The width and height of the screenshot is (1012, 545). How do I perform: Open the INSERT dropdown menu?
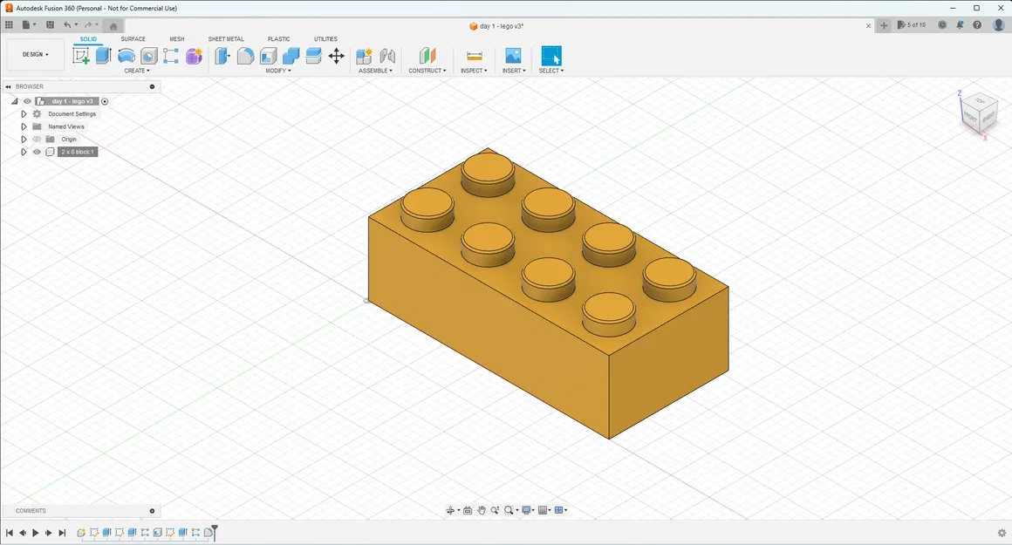click(x=515, y=71)
